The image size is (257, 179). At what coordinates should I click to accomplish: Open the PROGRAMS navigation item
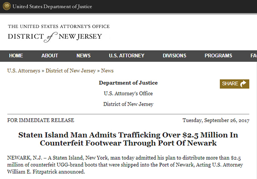click(218, 56)
